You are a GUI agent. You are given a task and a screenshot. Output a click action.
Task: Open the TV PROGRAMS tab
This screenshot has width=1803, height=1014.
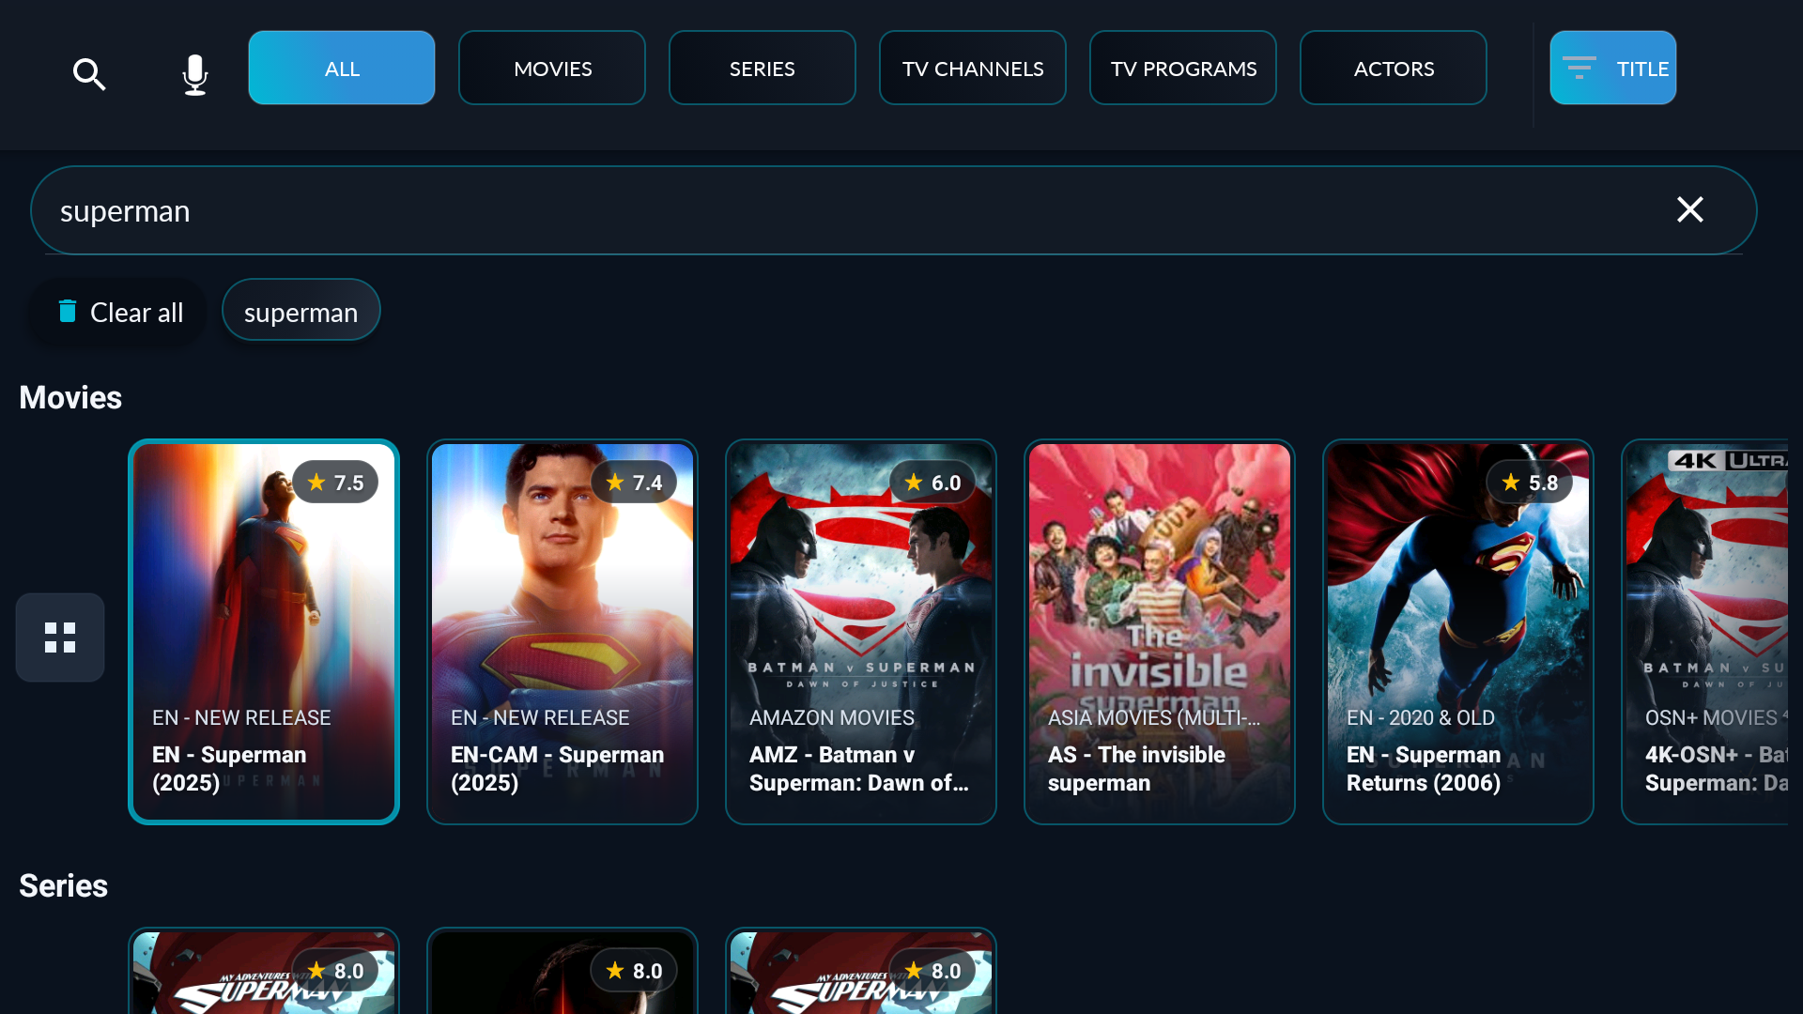[x=1183, y=68]
